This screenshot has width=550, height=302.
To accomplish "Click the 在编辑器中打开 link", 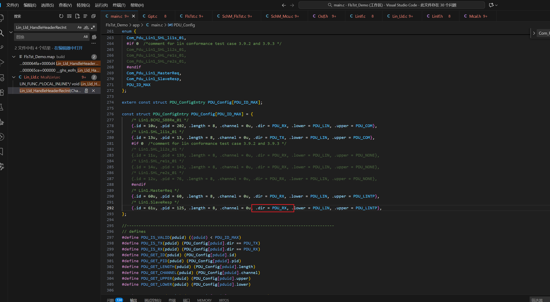I will (68, 48).
